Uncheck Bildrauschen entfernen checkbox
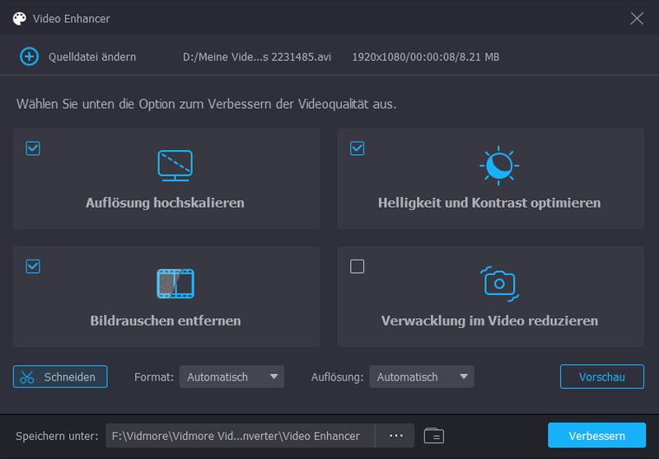659x459 pixels. pyautogui.click(x=33, y=266)
